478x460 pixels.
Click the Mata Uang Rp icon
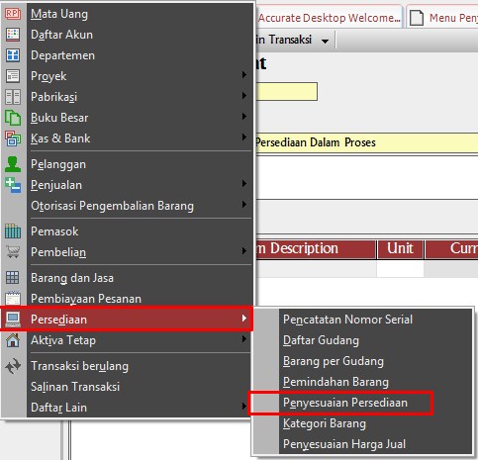(13, 14)
